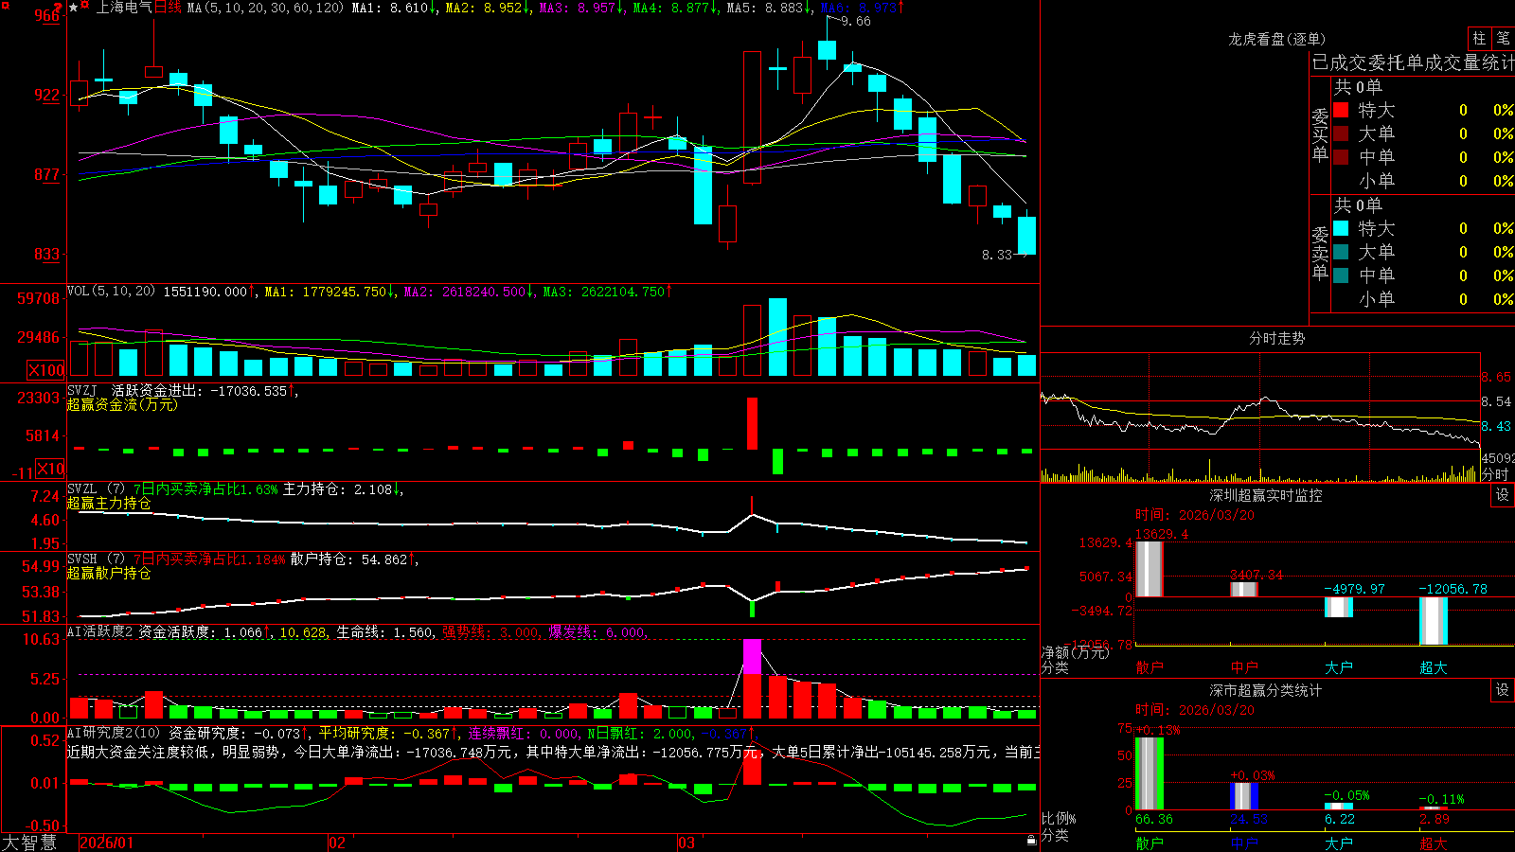The height and width of the screenshot is (852, 1515).
Task: Click the AI活跃度2 indicator name
Action: coord(99,632)
